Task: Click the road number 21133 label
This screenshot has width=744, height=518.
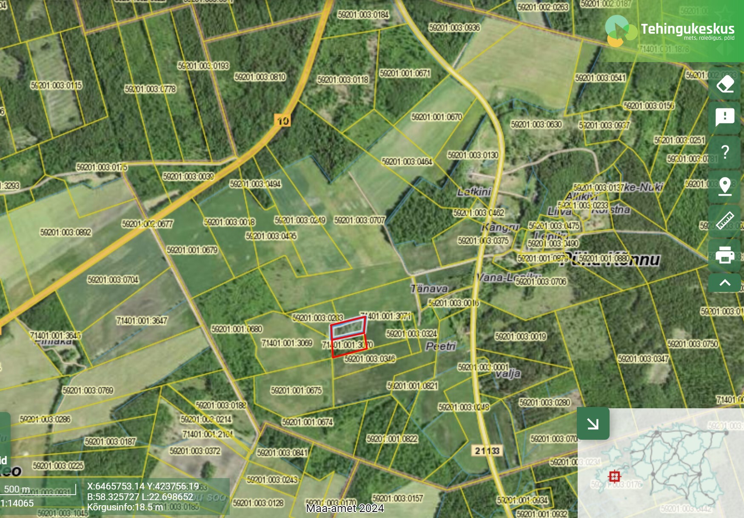Action: pyautogui.click(x=487, y=451)
